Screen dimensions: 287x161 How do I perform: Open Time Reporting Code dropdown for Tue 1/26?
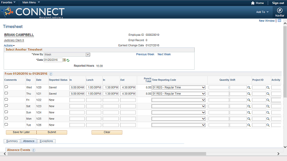tap(178, 125)
